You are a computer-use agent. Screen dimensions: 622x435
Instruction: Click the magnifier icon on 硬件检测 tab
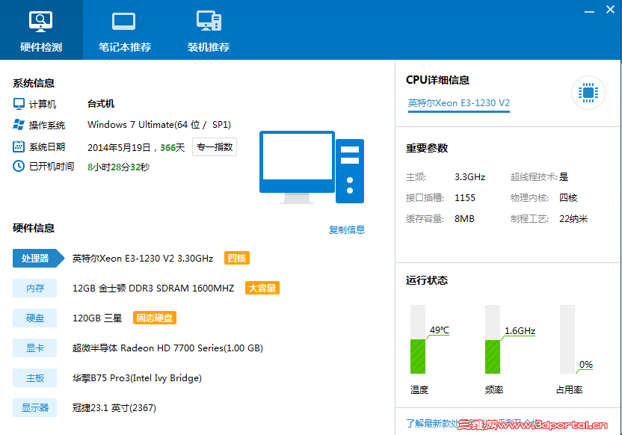40,19
